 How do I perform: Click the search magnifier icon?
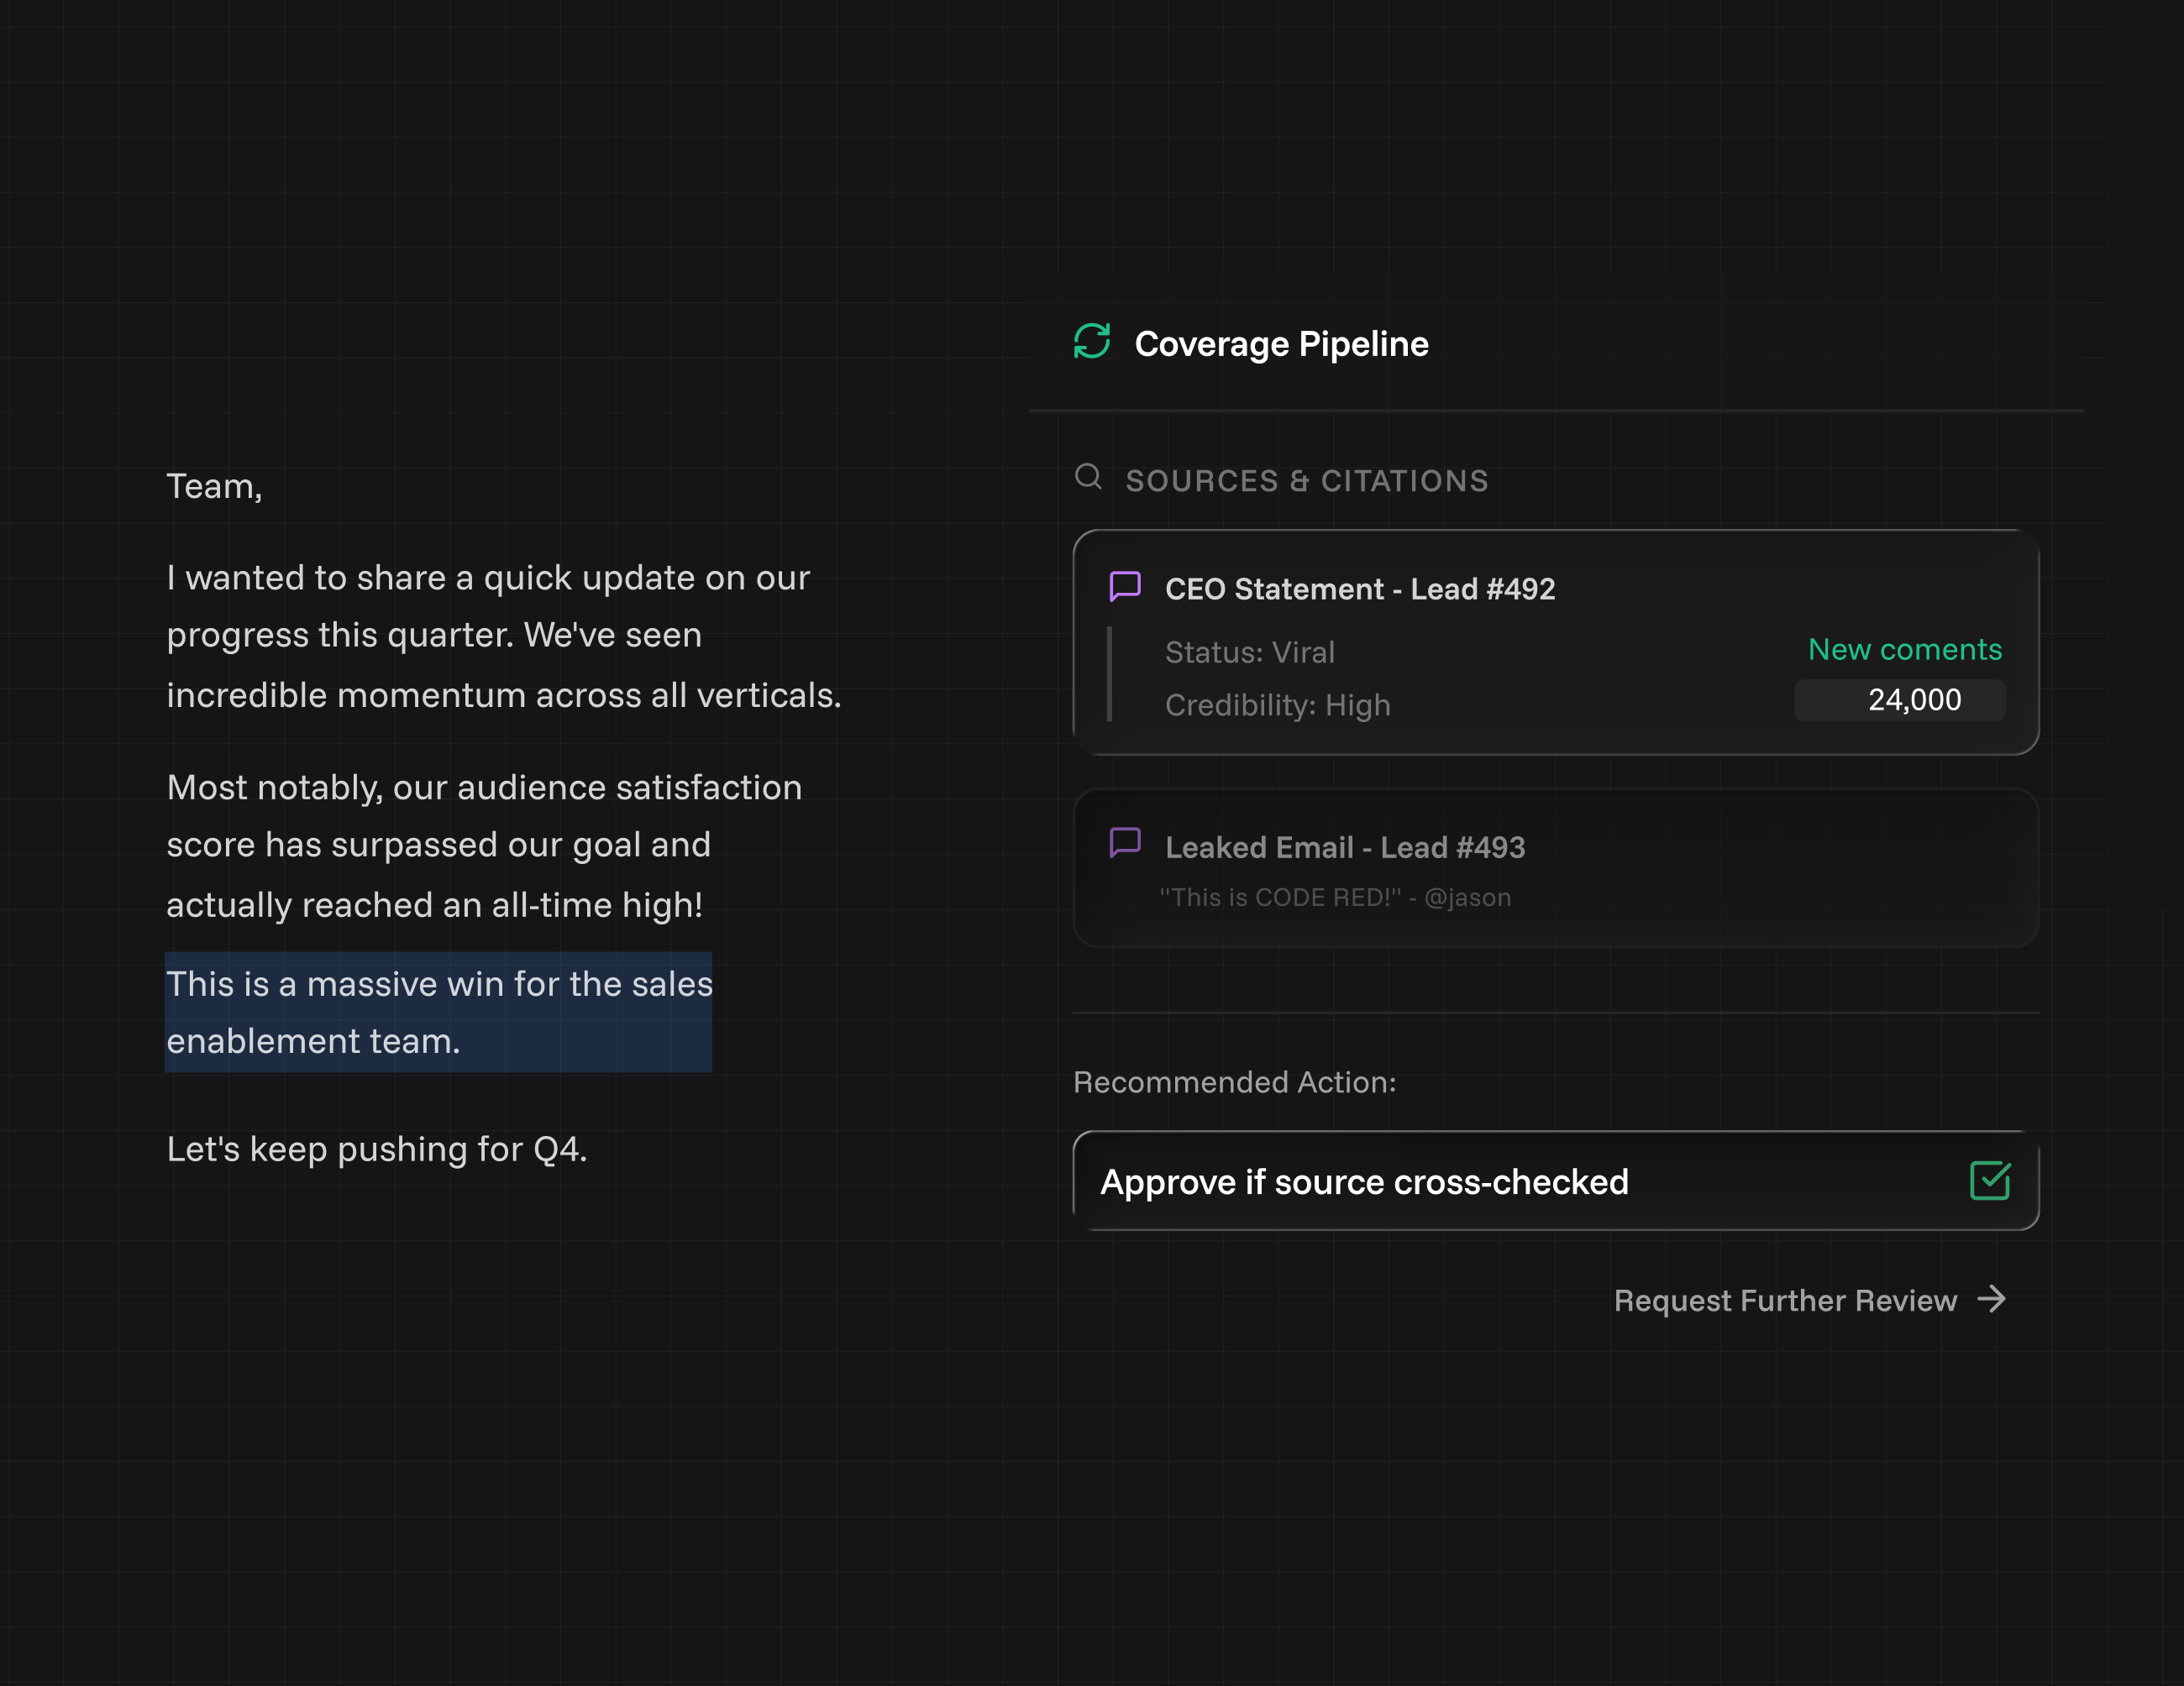pos(1088,477)
